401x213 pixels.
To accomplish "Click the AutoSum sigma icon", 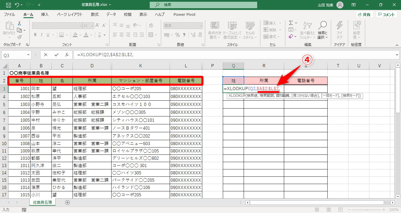I will pyautogui.click(x=291, y=23).
